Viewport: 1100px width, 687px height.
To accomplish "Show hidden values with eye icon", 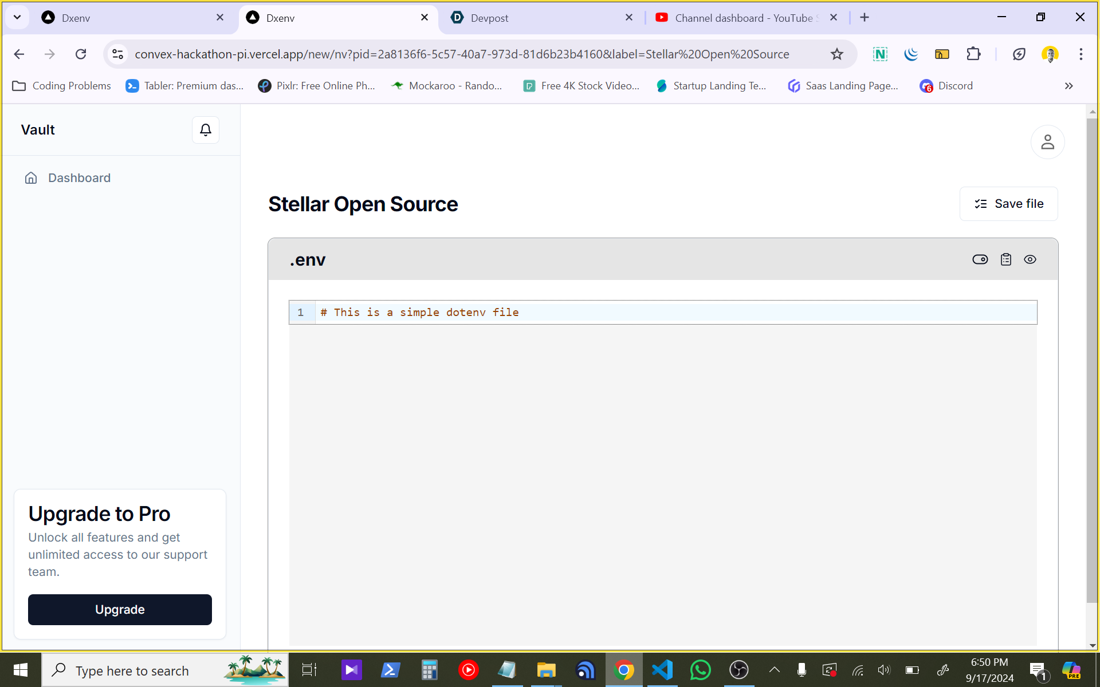I will pos(1030,259).
